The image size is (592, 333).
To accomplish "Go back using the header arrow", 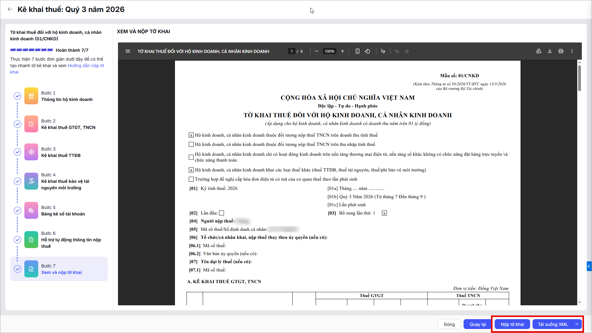I will 10,9.
